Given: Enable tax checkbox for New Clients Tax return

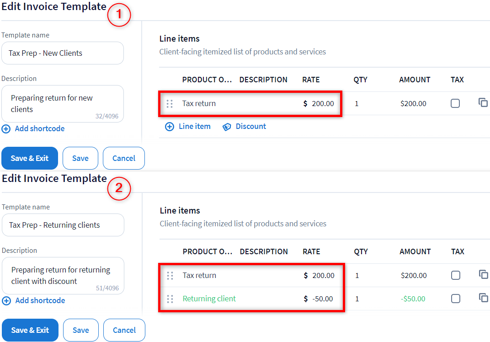Looking at the screenshot, I should (x=455, y=104).
